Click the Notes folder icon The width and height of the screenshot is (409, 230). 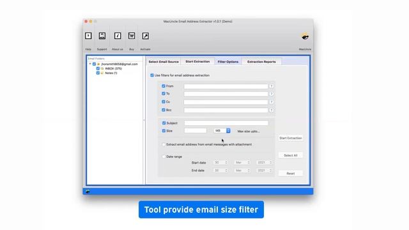102,73
